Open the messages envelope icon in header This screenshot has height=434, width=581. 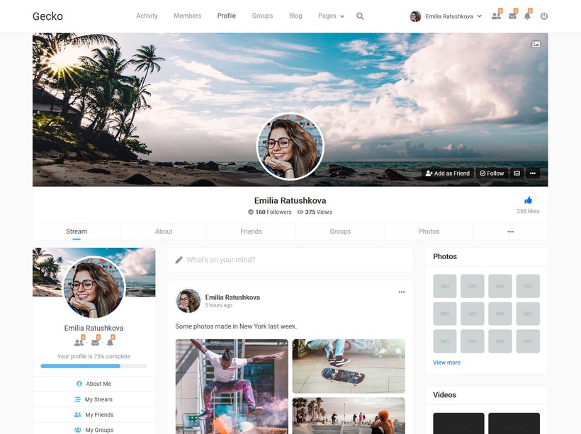click(x=512, y=16)
